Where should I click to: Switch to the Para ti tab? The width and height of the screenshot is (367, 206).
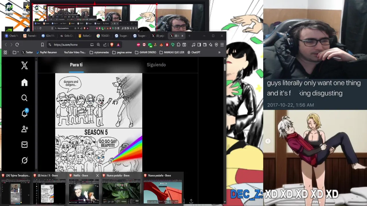[x=76, y=65]
